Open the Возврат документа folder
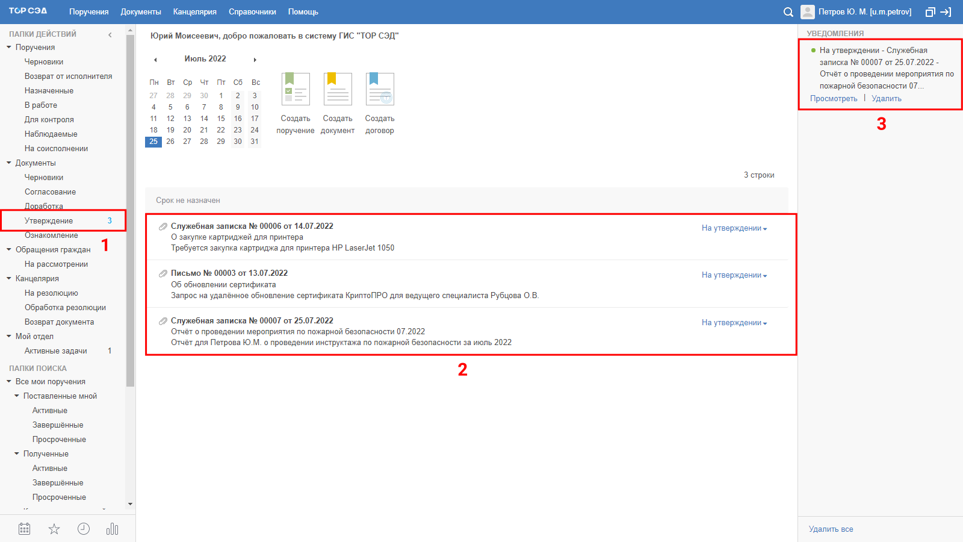 pos(59,322)
